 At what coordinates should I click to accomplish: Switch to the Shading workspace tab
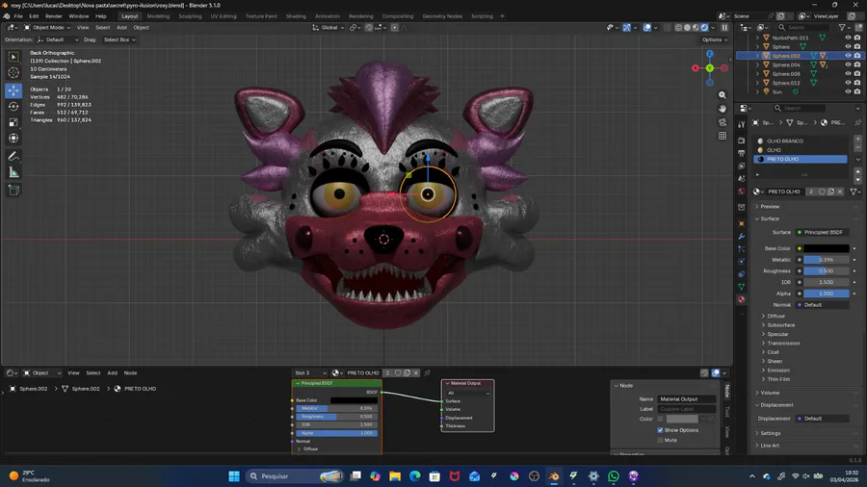(x=296, y=16)
